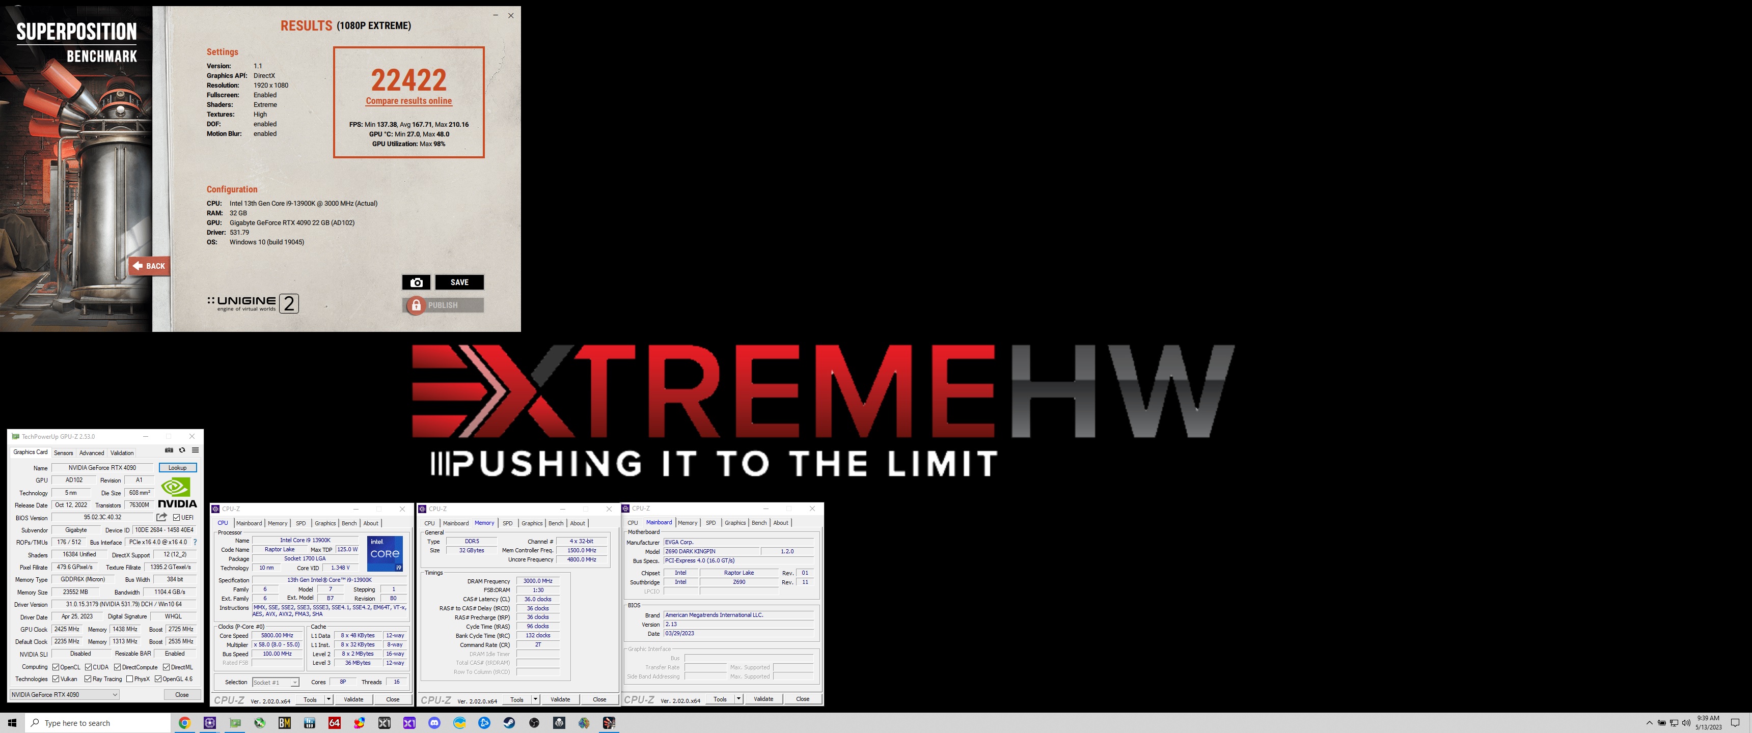
Task: Open Graphics tab in CPU-Z Memory window
Action: 532,523
